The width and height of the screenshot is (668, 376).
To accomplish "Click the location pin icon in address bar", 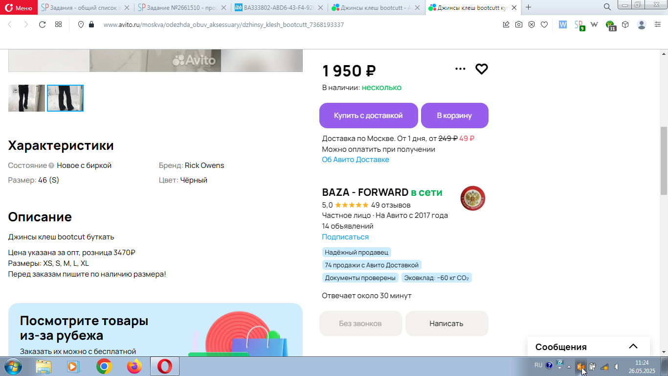I will coord(81,24).
